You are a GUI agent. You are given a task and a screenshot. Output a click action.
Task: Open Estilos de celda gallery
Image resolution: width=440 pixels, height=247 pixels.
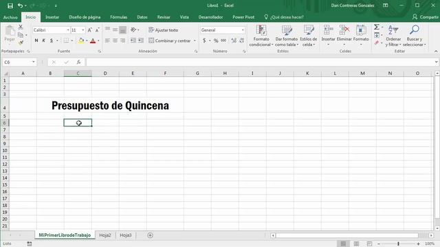[x=309, y=36]
